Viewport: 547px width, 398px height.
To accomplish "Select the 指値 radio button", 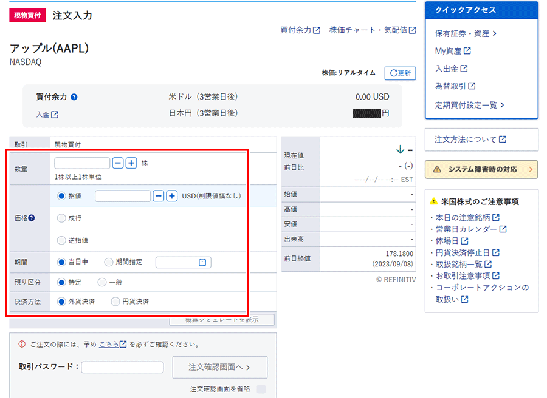I will [61, 196].
